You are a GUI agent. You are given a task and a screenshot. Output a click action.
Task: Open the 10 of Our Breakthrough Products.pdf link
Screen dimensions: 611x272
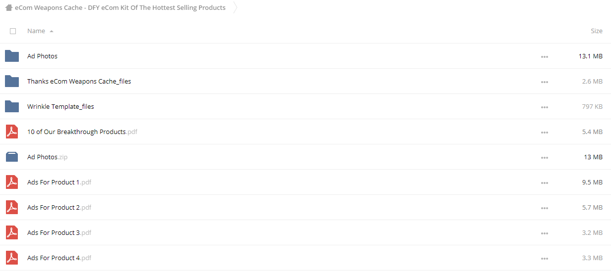(82, 132)
